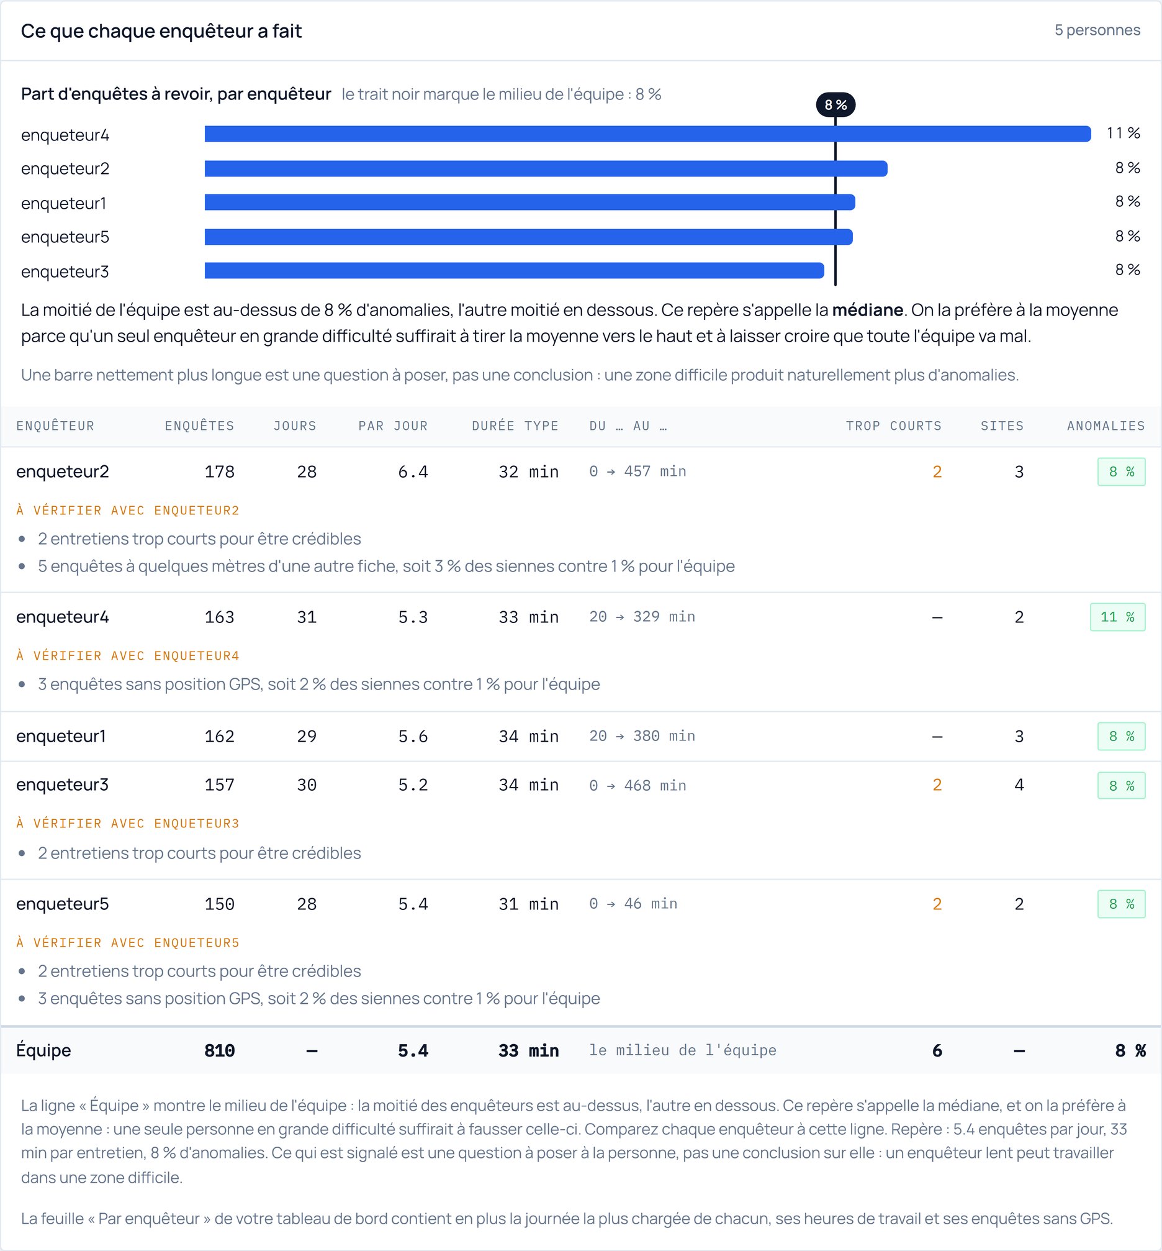This screenshot has width=1162, height=1251.
Task: Click 'À VÉRIFIER AVEC ENQUETEUR4' label
Action: pyautogui.click(x=128, y=656)
